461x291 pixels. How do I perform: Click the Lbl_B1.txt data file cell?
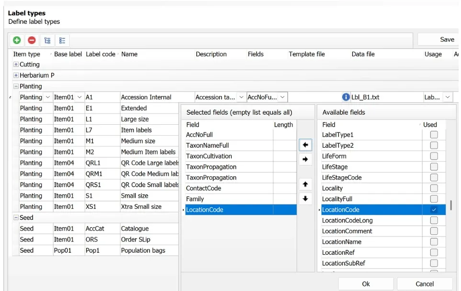[x=387, y=97]
